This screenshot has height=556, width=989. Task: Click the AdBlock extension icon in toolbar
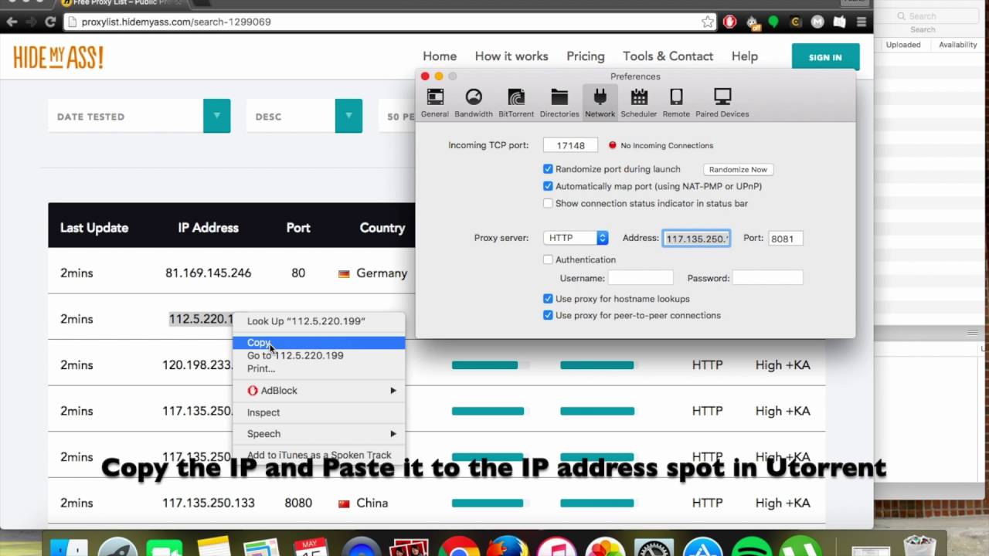point(729,22)
